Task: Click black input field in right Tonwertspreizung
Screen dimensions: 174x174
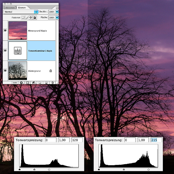Action: point(130,140)
